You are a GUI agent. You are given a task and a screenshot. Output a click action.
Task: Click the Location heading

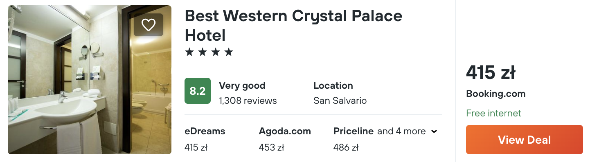[333, 85]
